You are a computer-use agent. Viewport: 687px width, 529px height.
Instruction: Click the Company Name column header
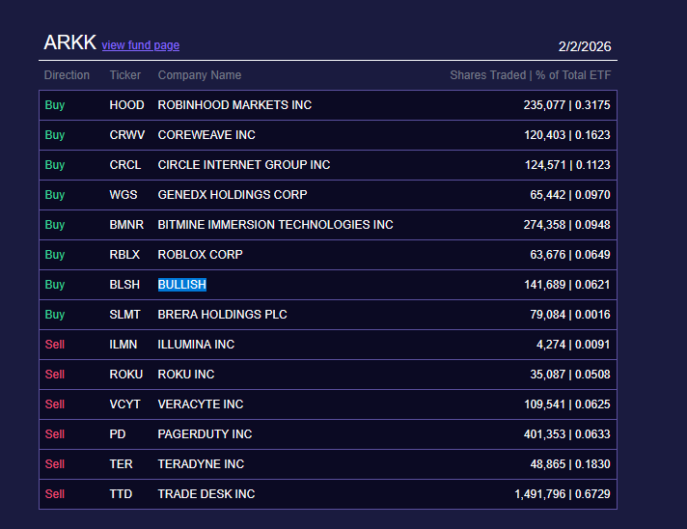pos(200,75)
